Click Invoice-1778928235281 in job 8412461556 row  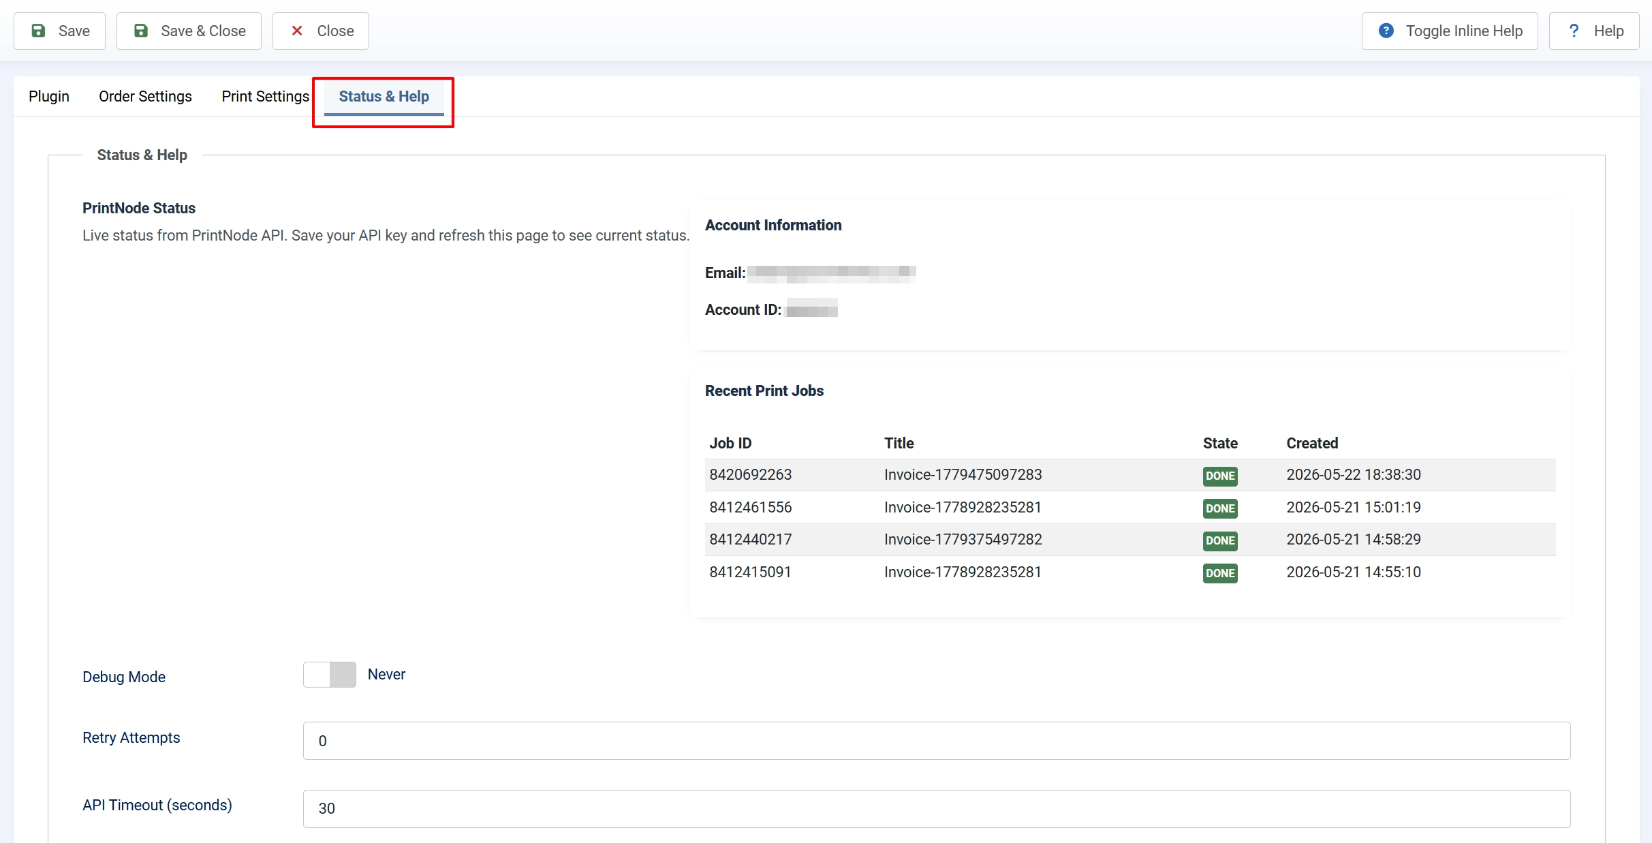coord(963,507)
